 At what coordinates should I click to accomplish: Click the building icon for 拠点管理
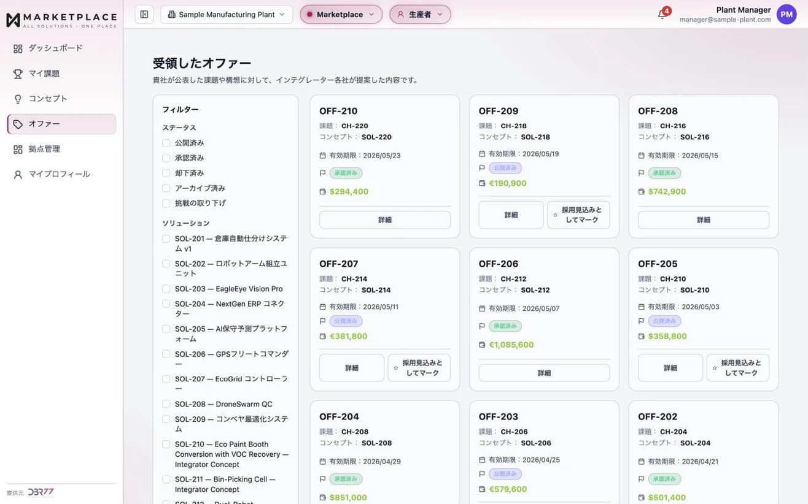[x=18, y=149]
